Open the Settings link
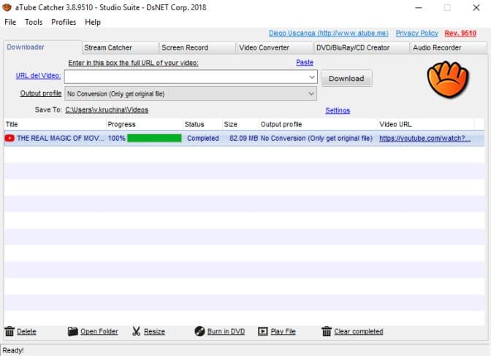Image resolution: width=491 pixels, height=356 pixels. (x=338, y=110)
